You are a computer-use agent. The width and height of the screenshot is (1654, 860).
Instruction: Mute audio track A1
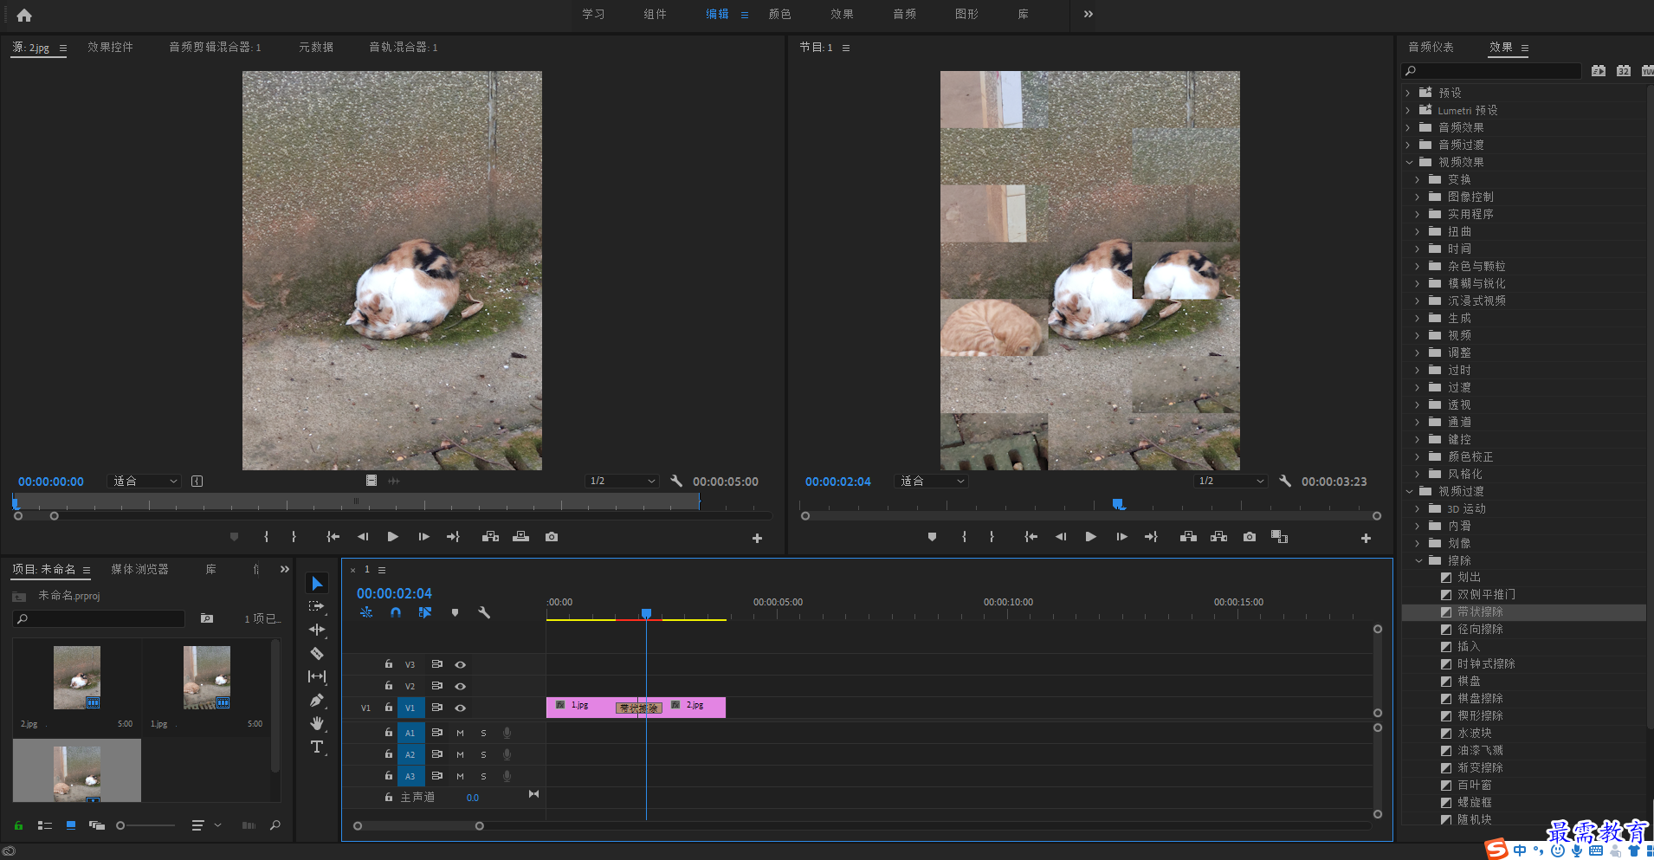click(460, 733)
